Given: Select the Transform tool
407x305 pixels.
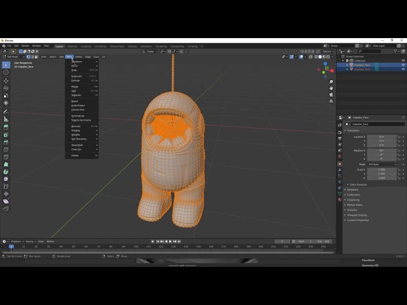Looking at the screenshot, I should (x=6, y=103).
